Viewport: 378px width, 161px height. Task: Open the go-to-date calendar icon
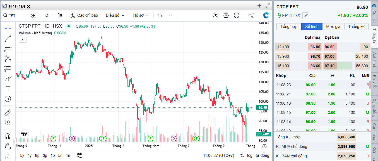click(79, 155)
